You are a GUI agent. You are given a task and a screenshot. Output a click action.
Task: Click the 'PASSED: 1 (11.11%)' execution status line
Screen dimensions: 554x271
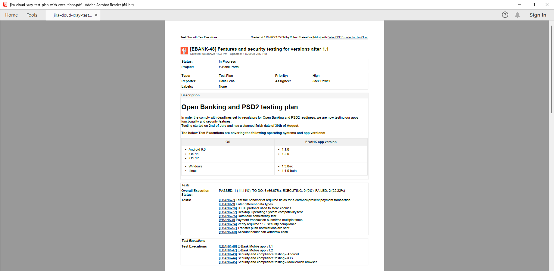coord(282,191)
